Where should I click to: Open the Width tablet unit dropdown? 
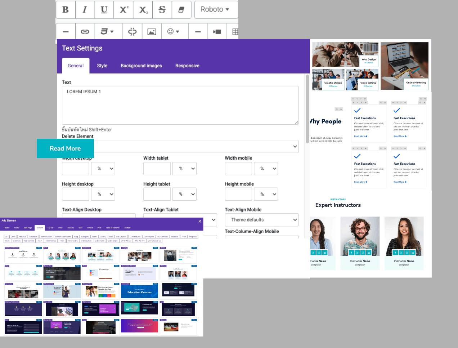(184, 169)
